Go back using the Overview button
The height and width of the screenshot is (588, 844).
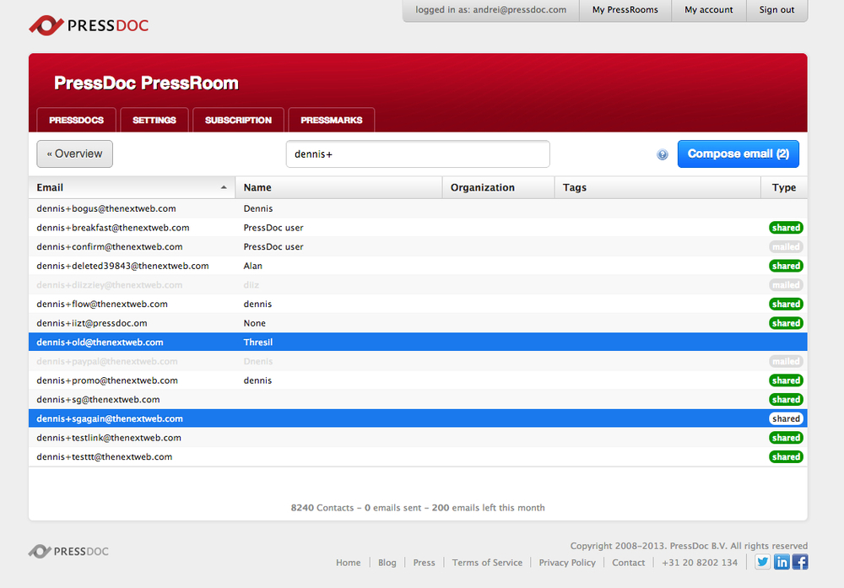(x=74, y=154)
